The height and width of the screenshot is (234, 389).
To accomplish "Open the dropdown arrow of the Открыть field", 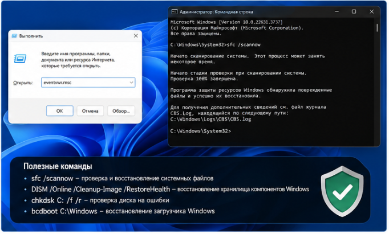I will 131,83.
